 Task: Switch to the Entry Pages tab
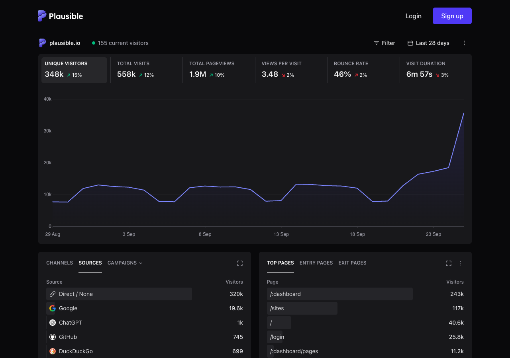[316, 263]
